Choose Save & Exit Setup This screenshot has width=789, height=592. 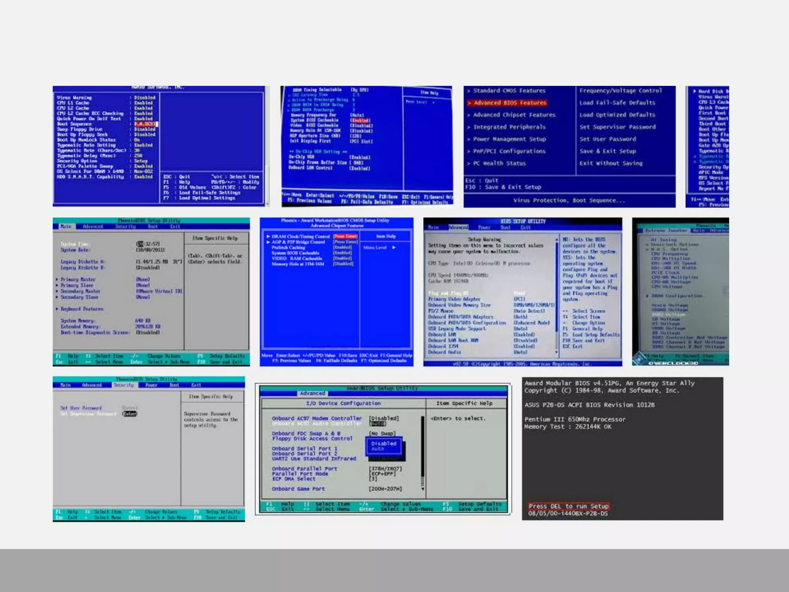click(608, 151)
